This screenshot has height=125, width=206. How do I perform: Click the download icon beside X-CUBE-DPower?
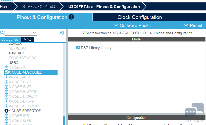(x=6, y=101)
